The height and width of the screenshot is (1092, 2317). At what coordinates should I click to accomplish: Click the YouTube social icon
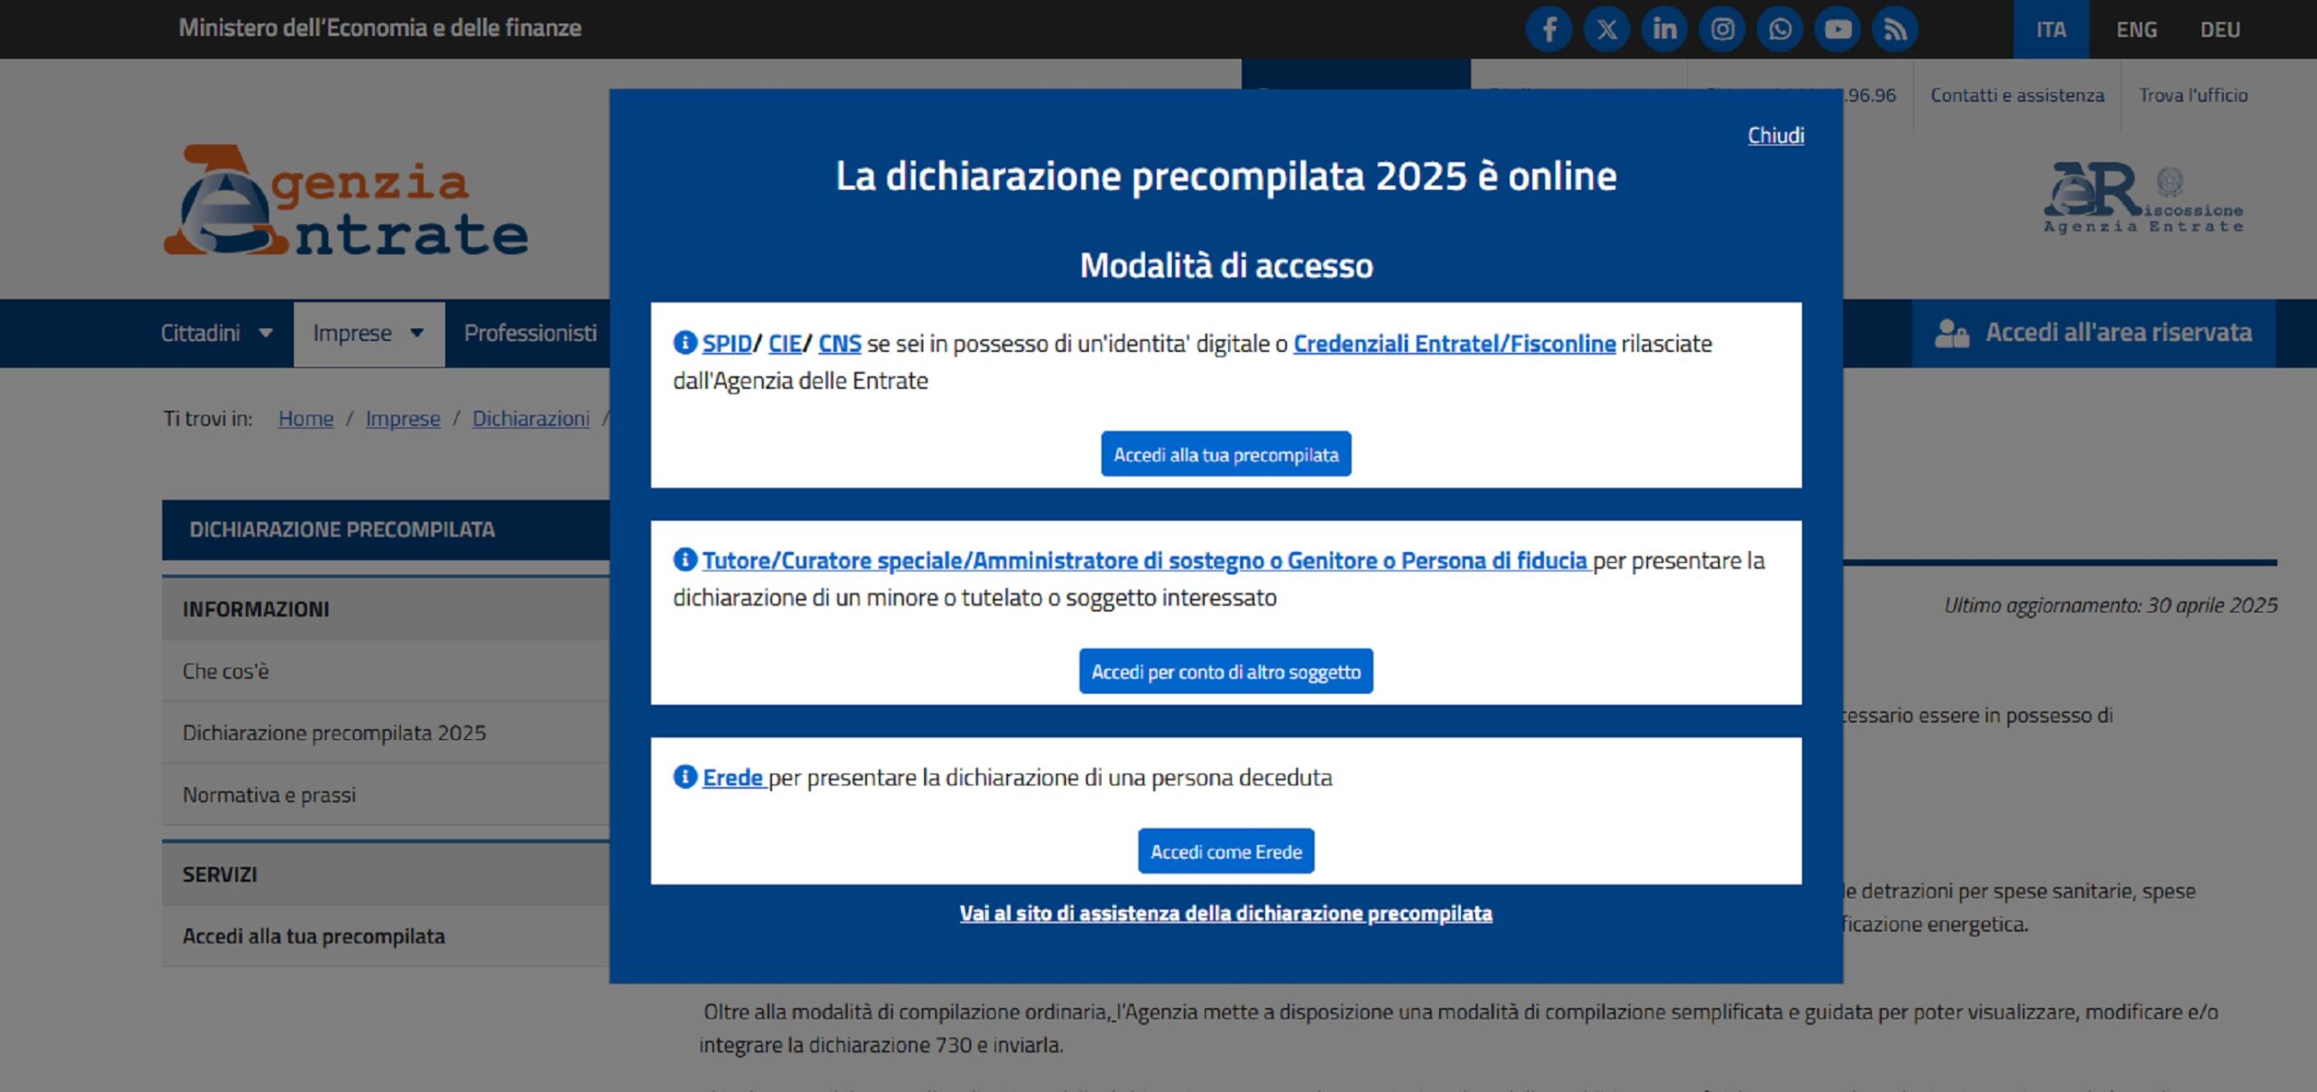point(1837,28)
